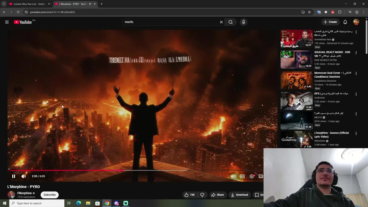Screen dimensions: 368x207
Task: Subscribe to l'Morphine channel
Action: coord(49,195)
